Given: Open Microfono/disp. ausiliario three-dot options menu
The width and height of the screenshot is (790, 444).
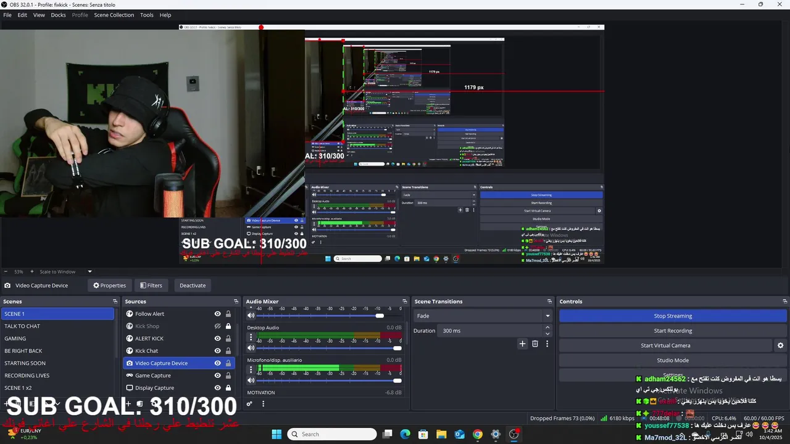Looking at the screenshot, I should click(251, 369).
